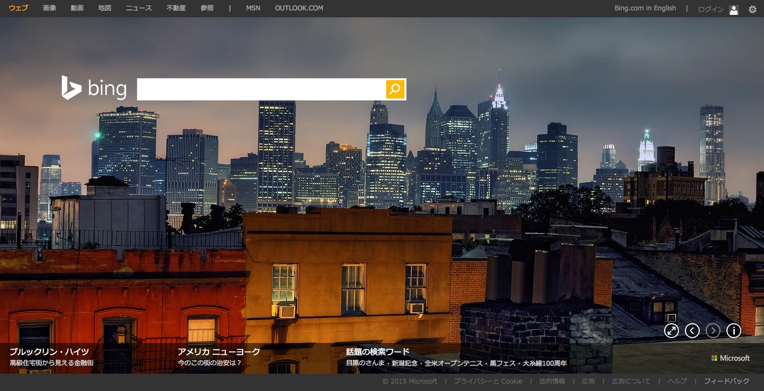The width and height of the screenshot is (764, 391).
Task: Open the プライバシーと Cookie footer link
Action: click(488, 381)
